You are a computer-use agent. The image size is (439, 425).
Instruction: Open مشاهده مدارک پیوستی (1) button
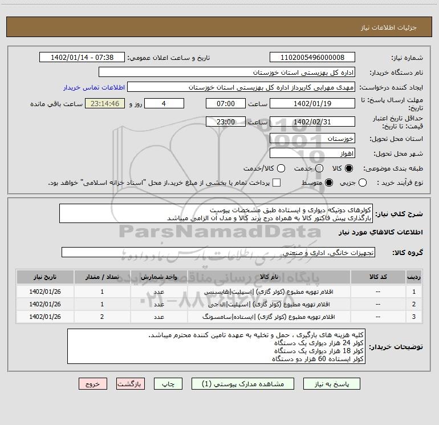click(243, 384)
